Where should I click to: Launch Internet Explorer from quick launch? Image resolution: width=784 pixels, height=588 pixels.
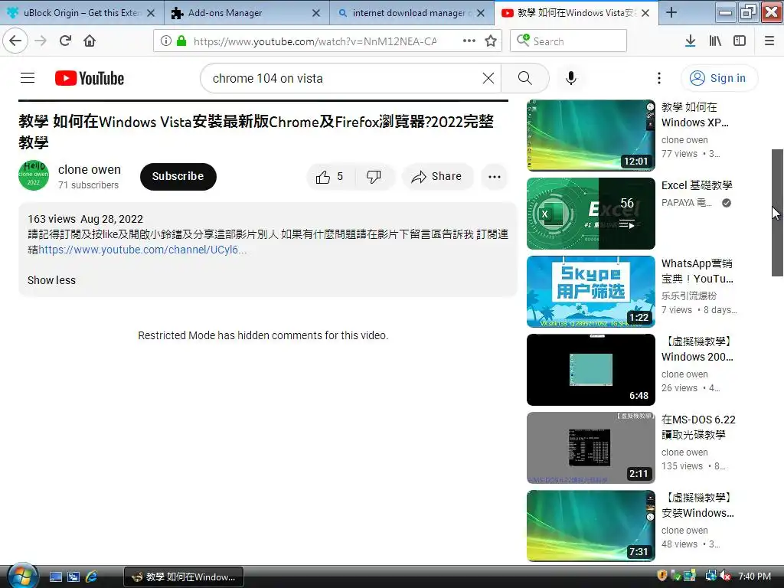(92, 577)
